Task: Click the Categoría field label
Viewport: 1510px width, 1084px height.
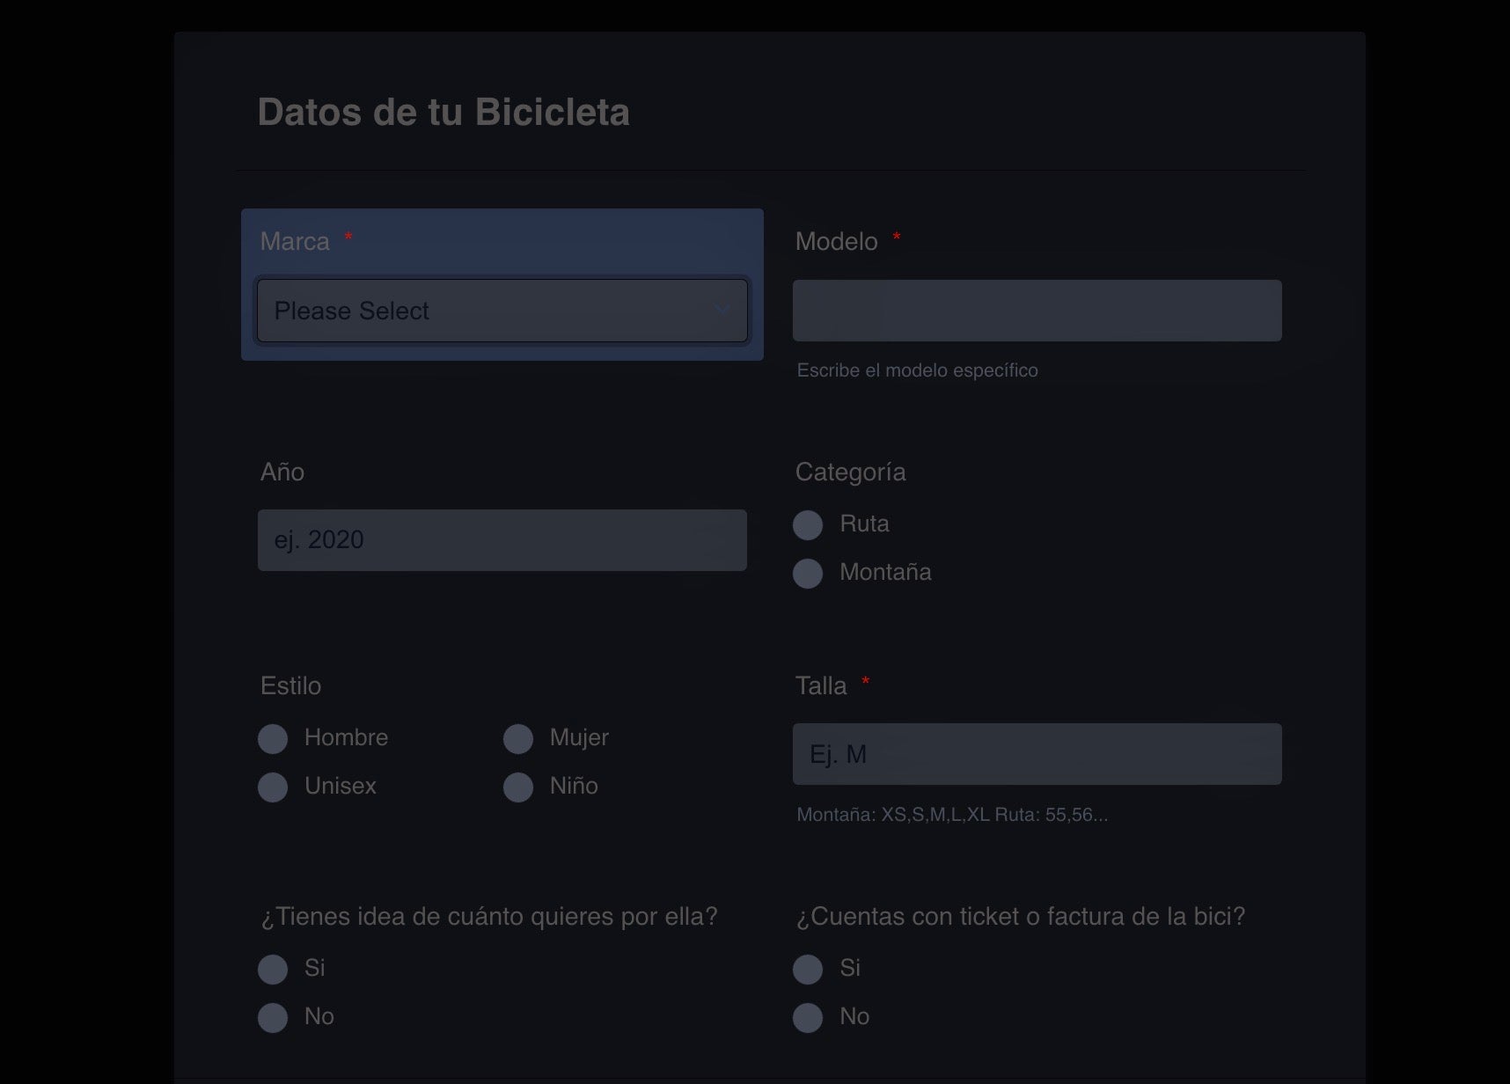Action: point(850,472)
